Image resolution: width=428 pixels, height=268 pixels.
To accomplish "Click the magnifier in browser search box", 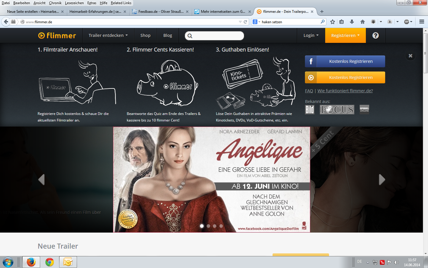I will pyautogui.click(x=322, y=22).
